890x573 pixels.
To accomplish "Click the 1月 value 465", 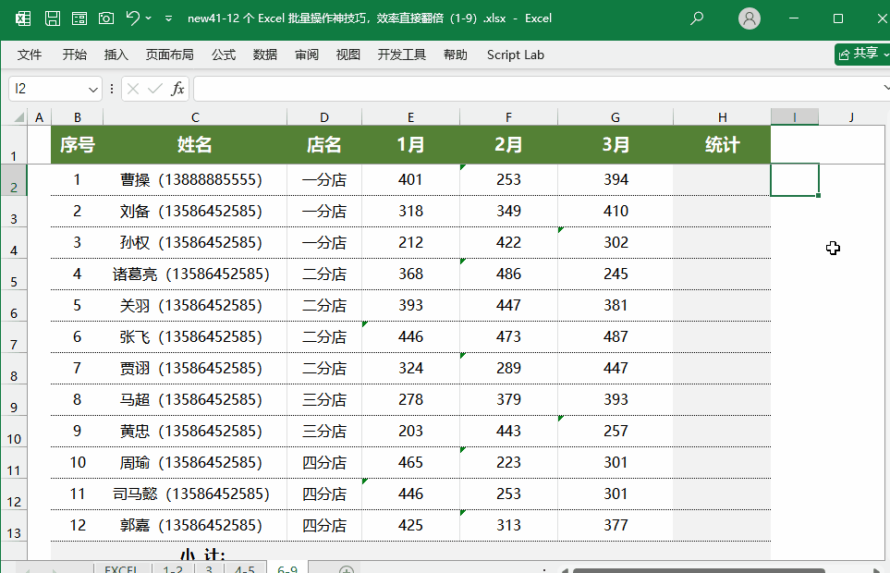I will point(410,462).
